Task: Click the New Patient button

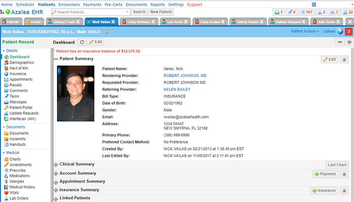Action: click(x=161, y=12)
